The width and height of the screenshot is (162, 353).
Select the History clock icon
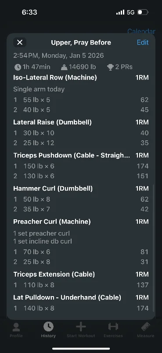coord(48,327)
